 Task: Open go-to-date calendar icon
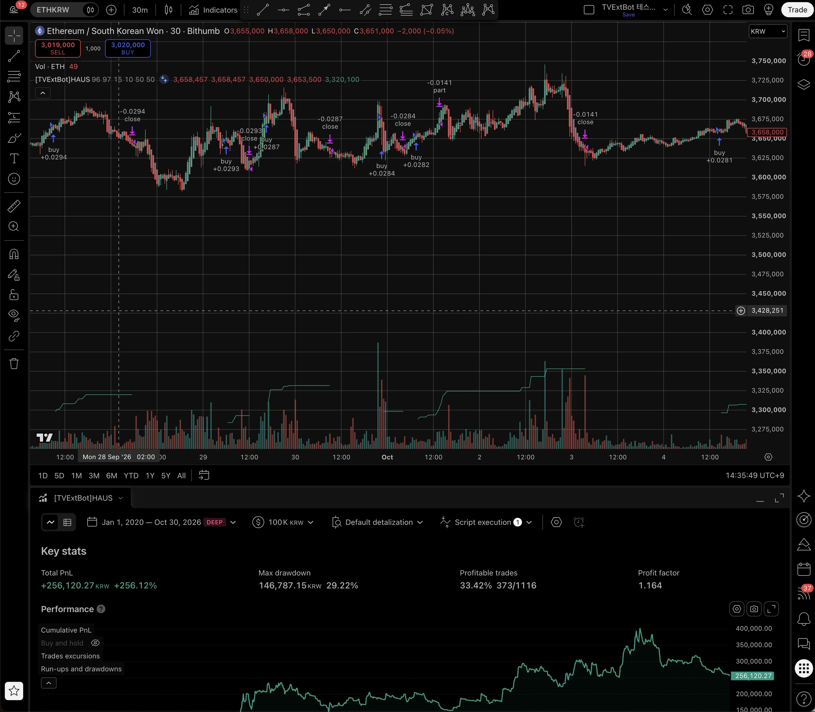pyautogui.click(x=204, y=475)
